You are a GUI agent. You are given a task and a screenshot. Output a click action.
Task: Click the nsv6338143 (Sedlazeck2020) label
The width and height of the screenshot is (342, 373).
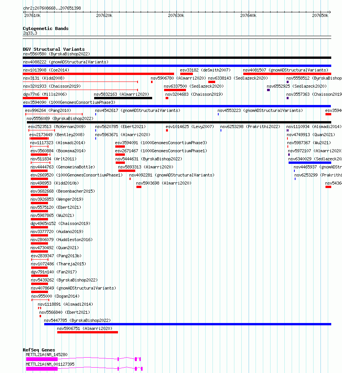point(238,78)
